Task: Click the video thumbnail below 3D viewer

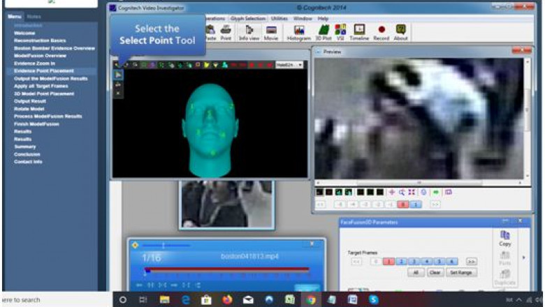Action: (226, 204)
